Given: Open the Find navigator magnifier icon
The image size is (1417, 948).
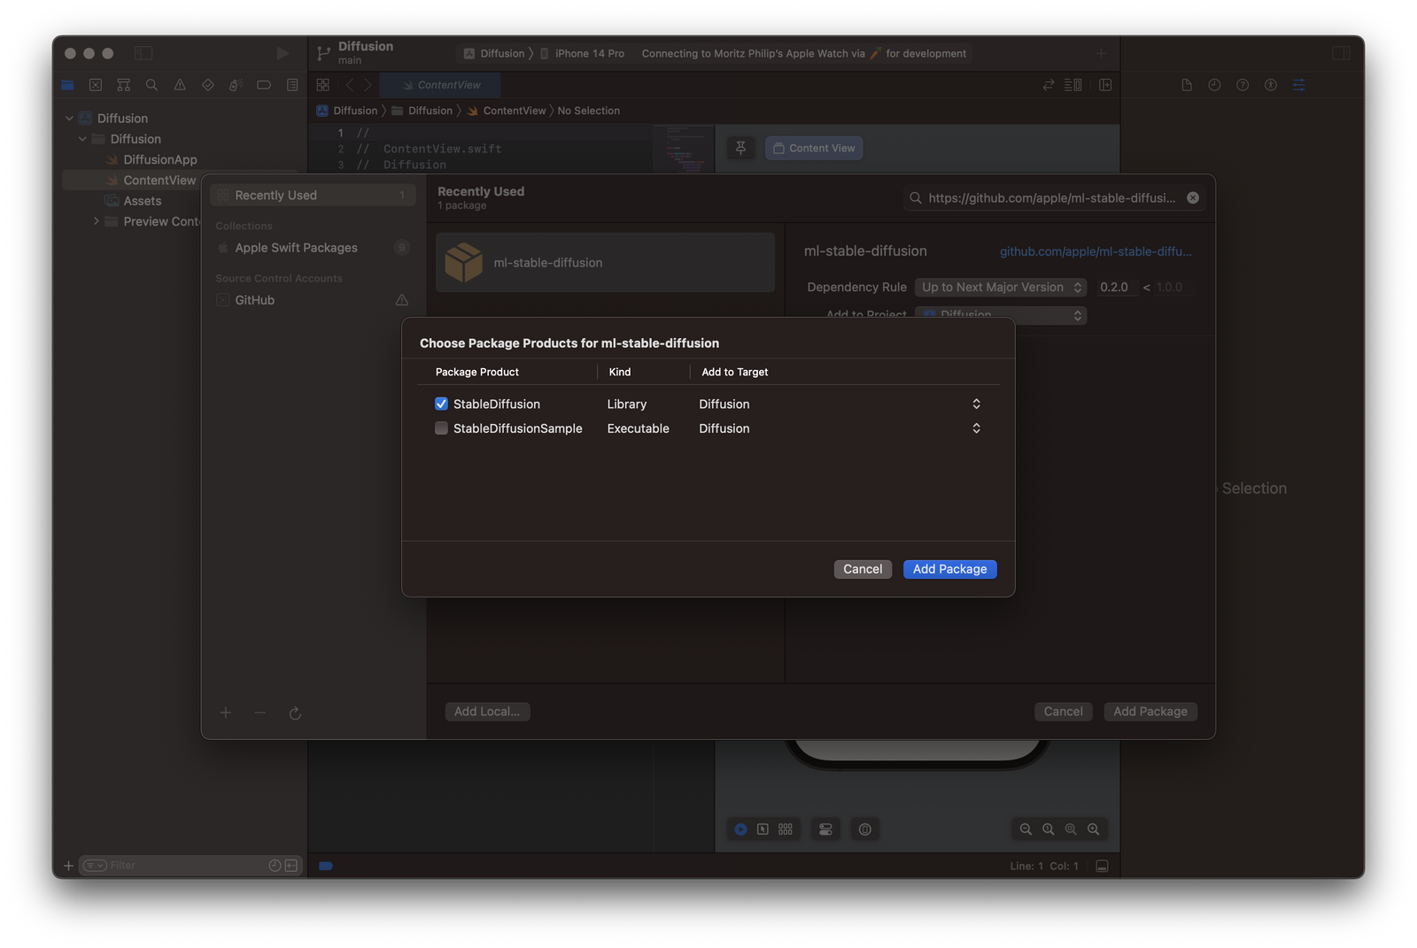Looking at the screenshot, I should click(x=151, y=85).
